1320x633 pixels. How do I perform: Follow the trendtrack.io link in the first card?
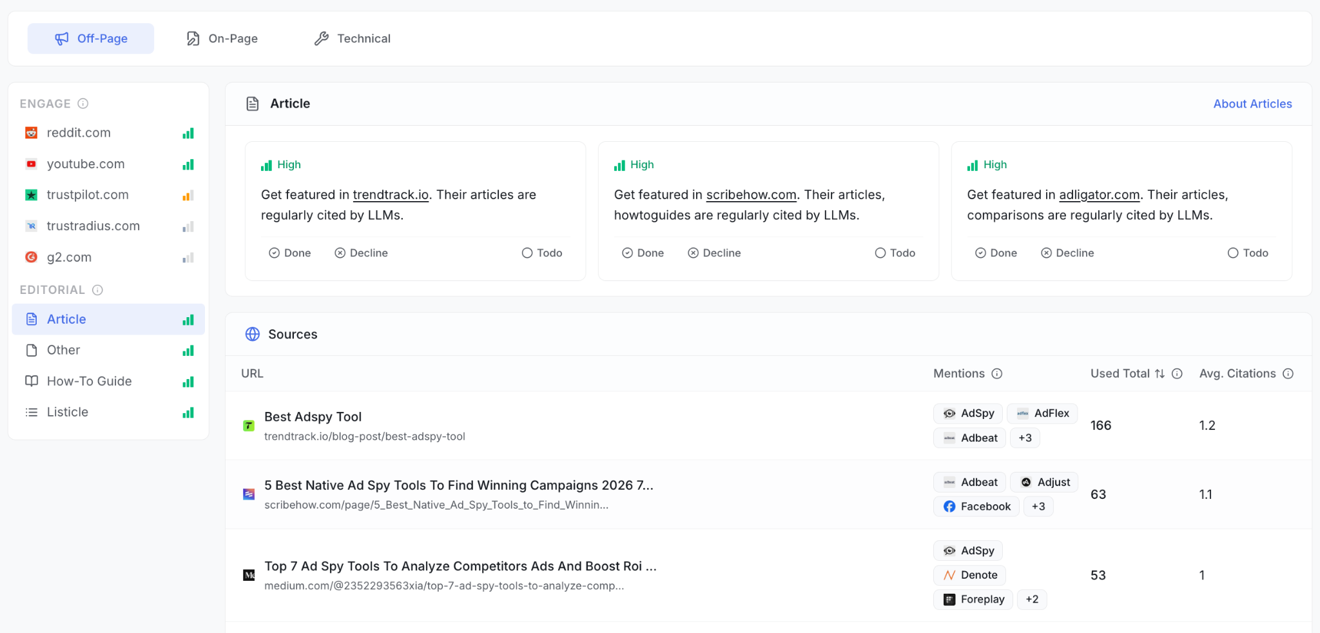tap(391, 195)
